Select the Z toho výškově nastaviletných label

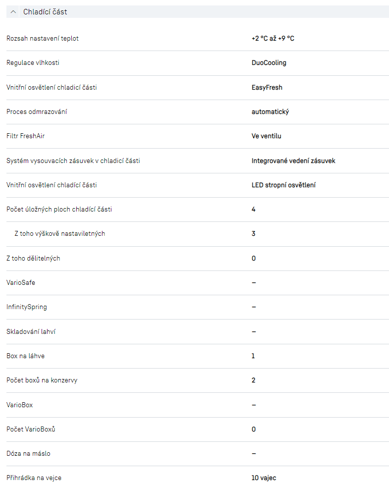pos(59,234)
